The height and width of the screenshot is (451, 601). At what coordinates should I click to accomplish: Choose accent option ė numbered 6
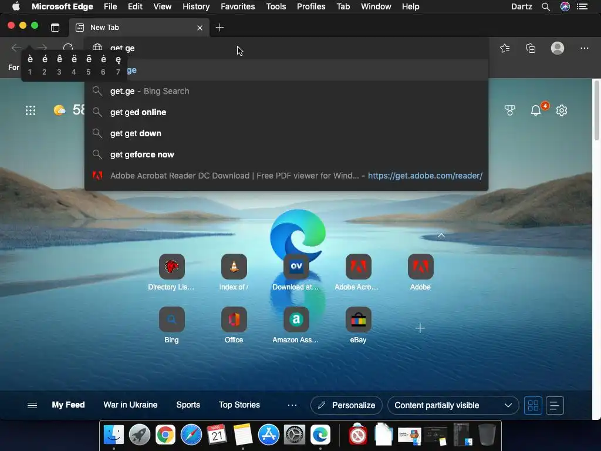click(103, 65)
